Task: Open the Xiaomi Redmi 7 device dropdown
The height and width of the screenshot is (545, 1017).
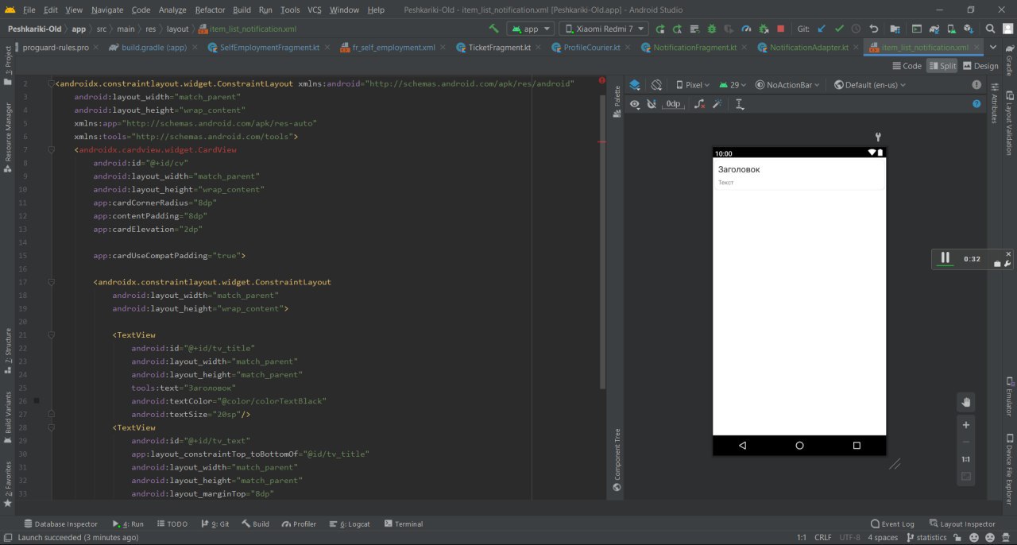Action: pyautogui.click(x=604, y=29)
